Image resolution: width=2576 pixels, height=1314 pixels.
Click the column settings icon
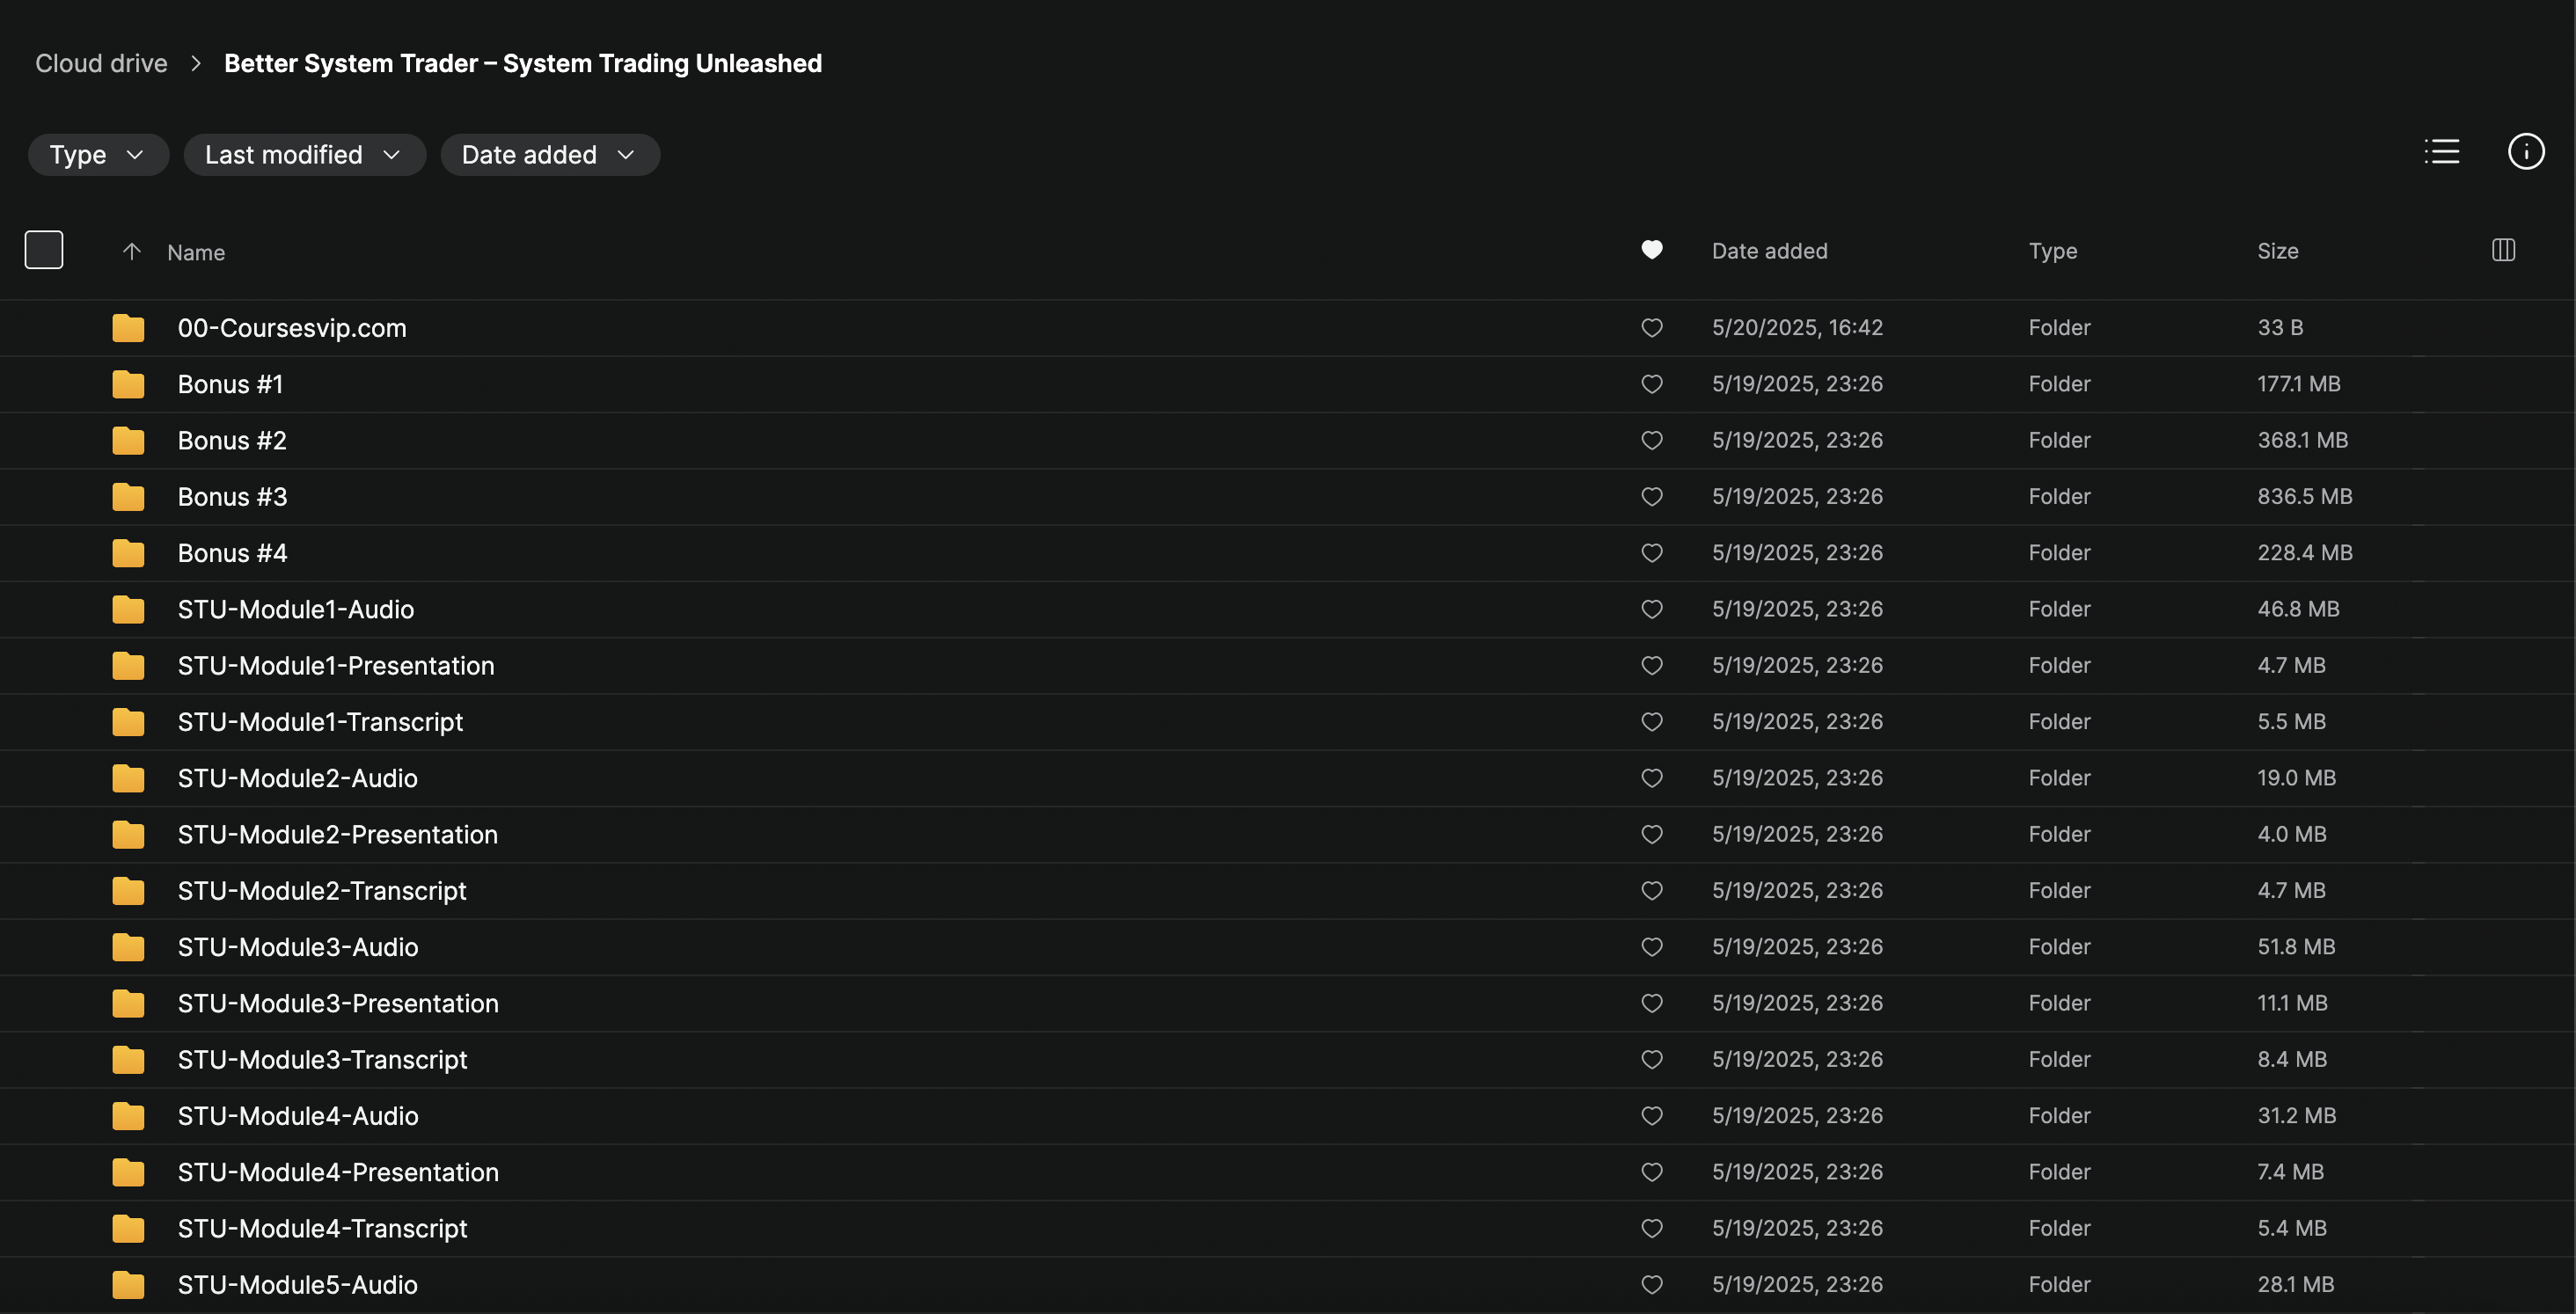(2502, 250)
